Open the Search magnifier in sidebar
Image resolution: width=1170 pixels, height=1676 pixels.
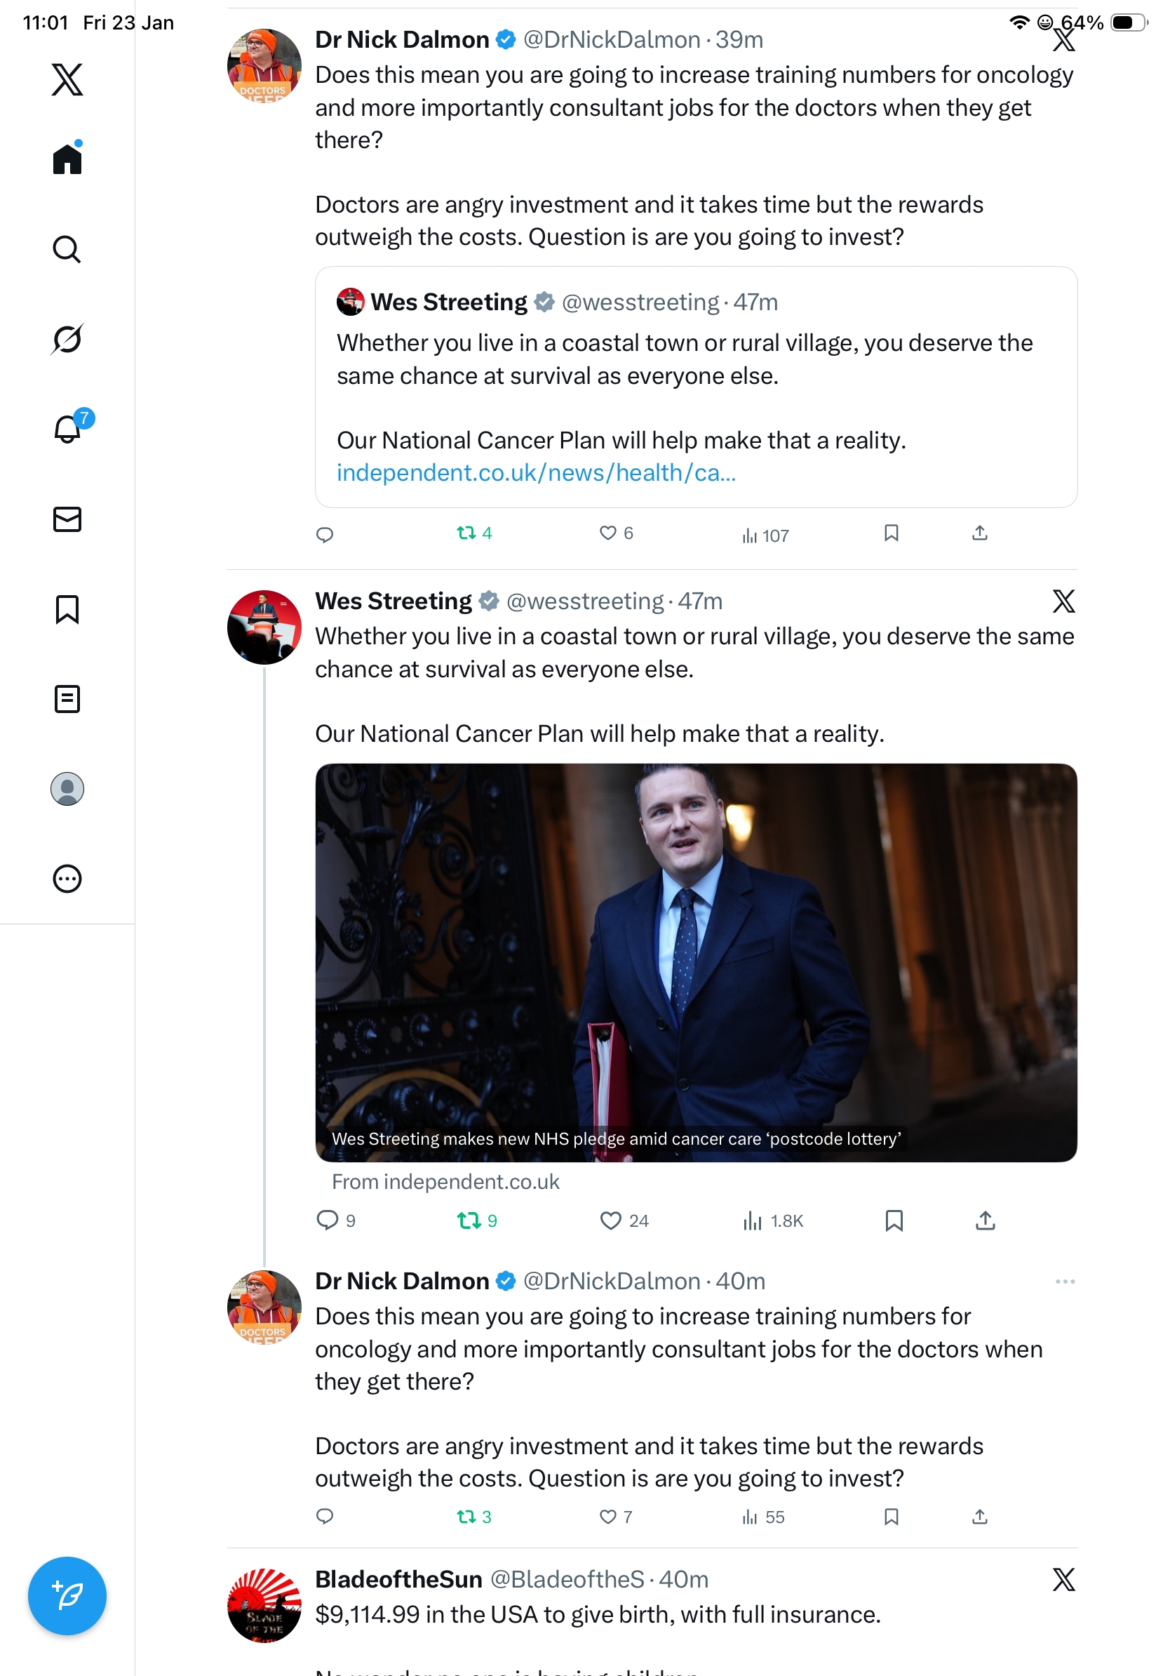pyautogui.click(x=67, y=249)
